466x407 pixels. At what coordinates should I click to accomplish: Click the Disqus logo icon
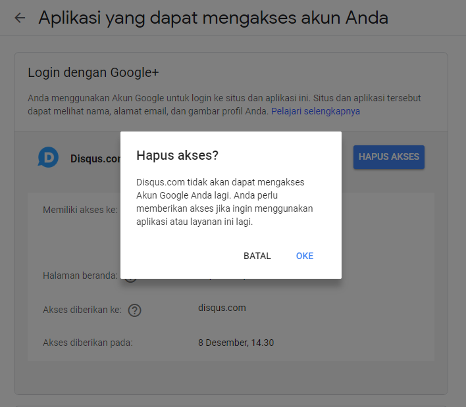48,157
